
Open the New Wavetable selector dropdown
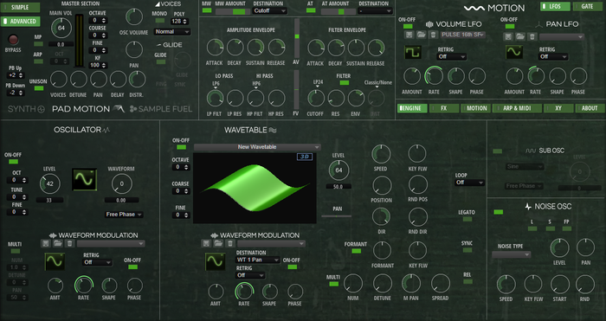coord(257,147)
